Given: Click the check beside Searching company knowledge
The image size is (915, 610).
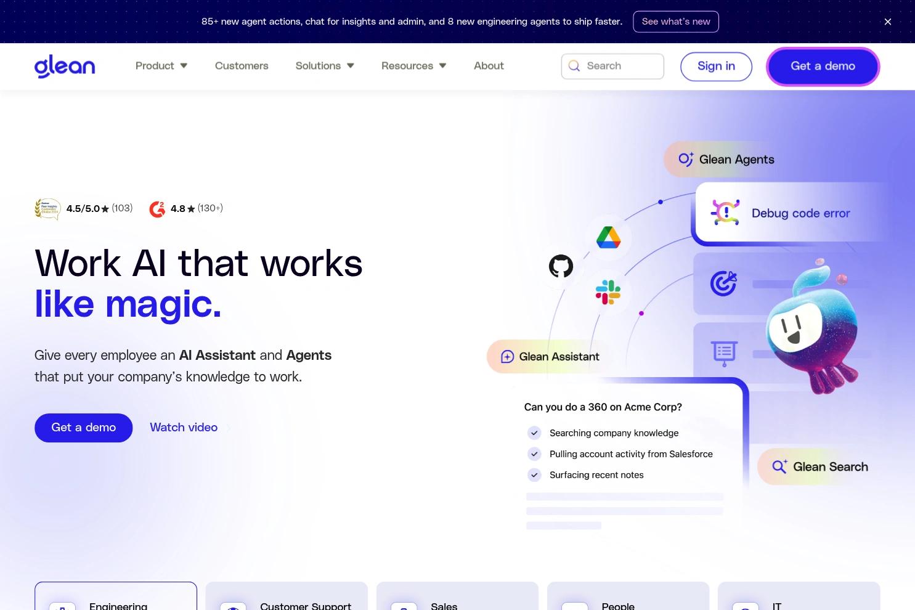Looking at the screenshot, I should coord(534,433).
